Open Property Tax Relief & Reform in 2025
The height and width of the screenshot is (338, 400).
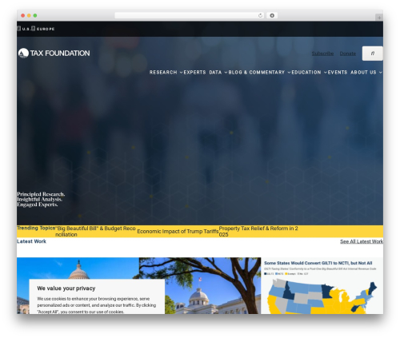pyautogui.click(x=258, y=232)
